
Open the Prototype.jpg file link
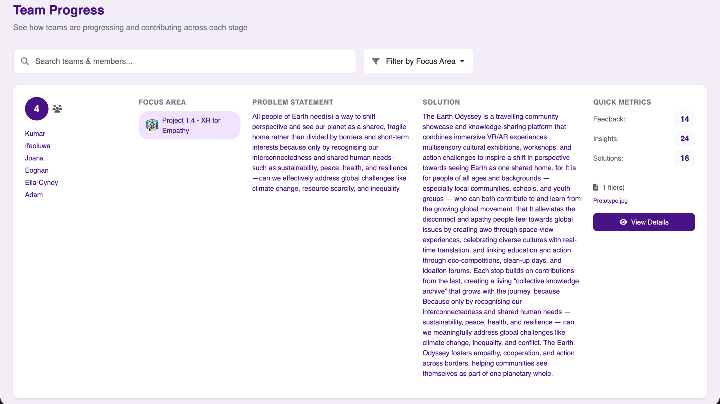[610, 201]
